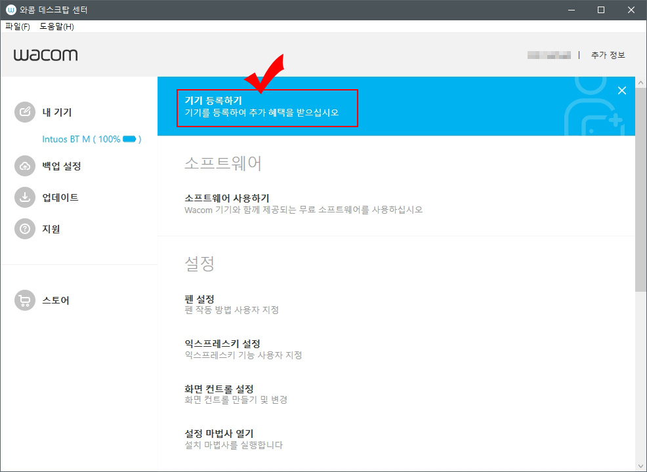Open the 파일(F) menu
Screen dimensions: 647x472
point(18,26)
